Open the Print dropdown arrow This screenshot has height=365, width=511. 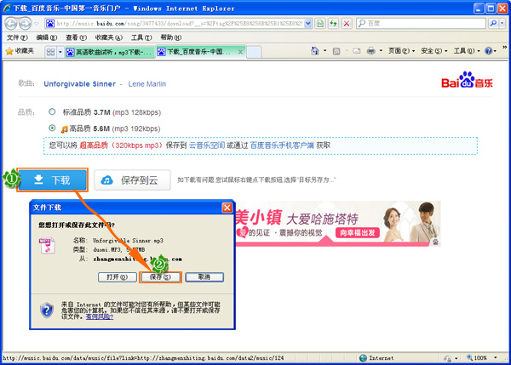pyautogui.click(x=381, y=51)
